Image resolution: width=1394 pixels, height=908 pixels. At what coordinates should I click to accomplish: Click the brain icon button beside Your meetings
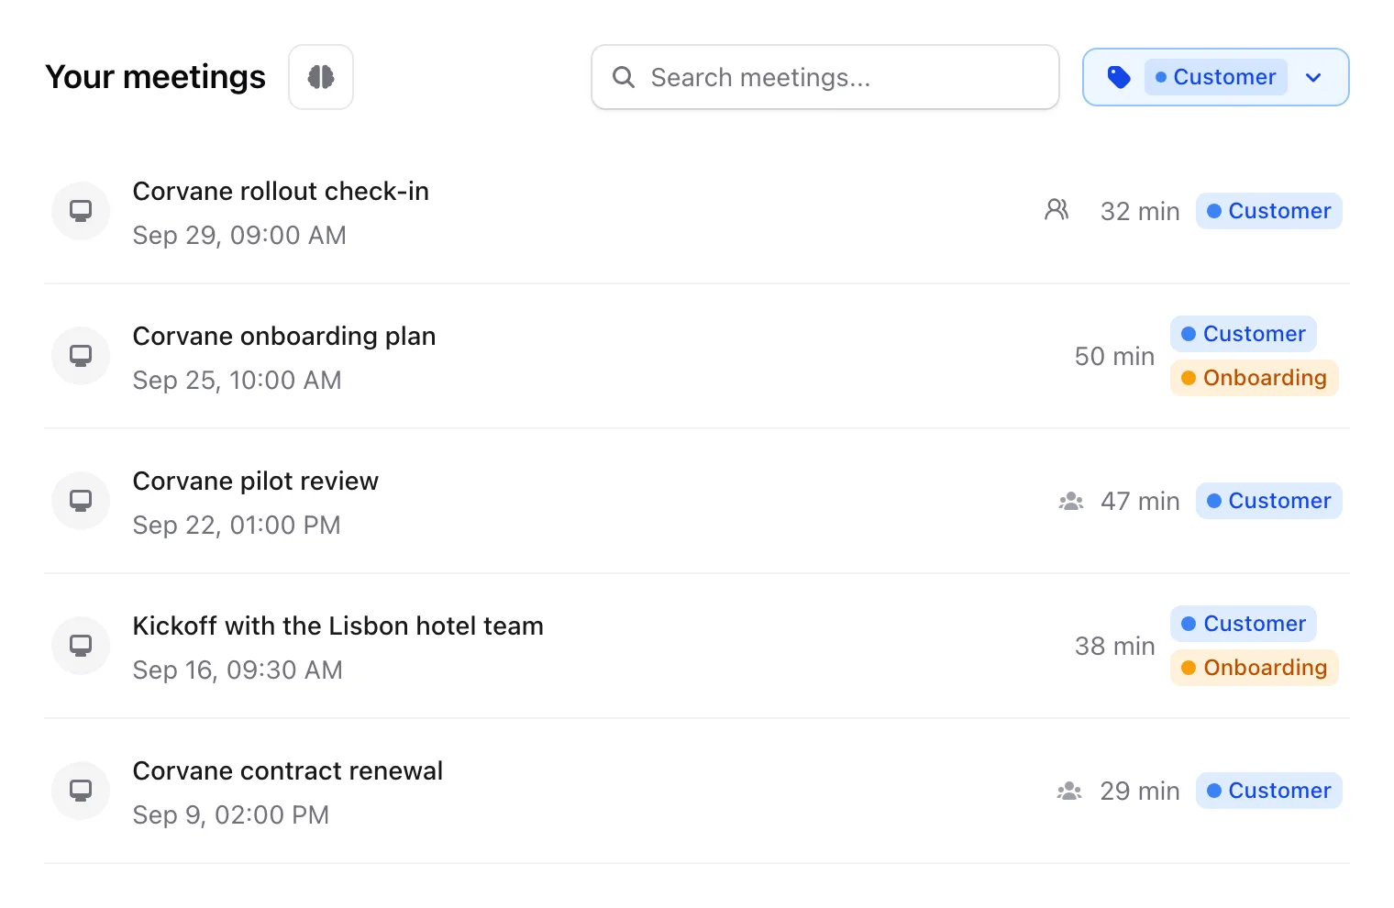pyautogui.click(x=321, y=77)
